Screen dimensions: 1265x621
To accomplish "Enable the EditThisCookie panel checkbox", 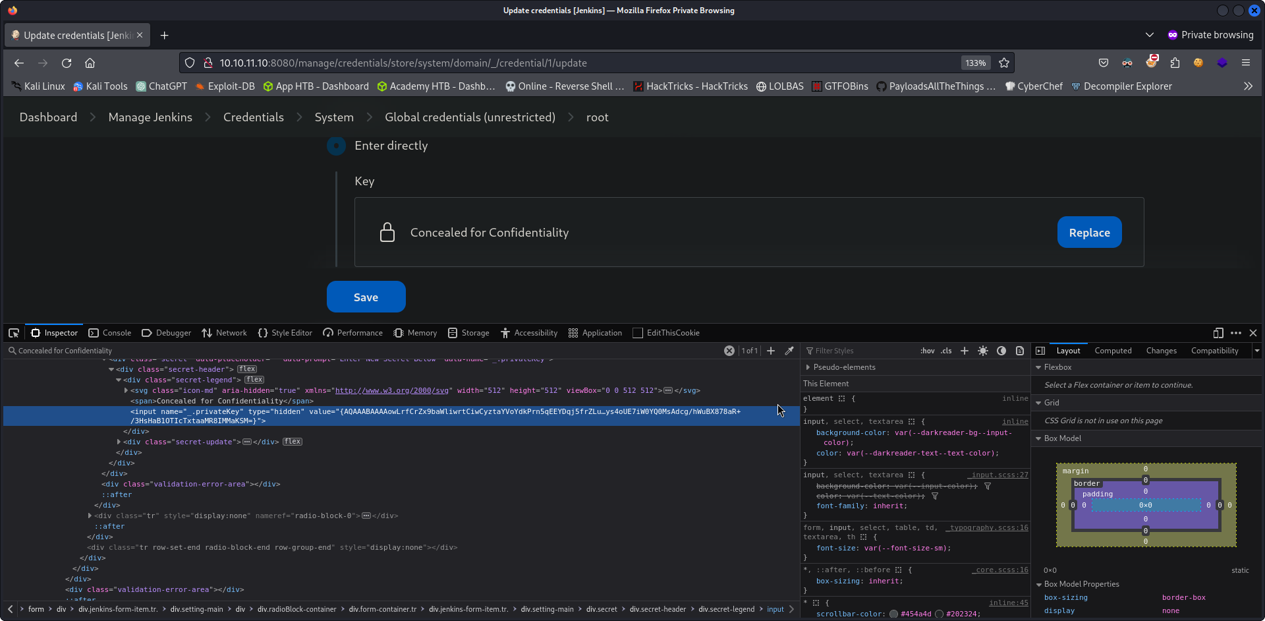I will pyautogui.click(x=638, y=333).
